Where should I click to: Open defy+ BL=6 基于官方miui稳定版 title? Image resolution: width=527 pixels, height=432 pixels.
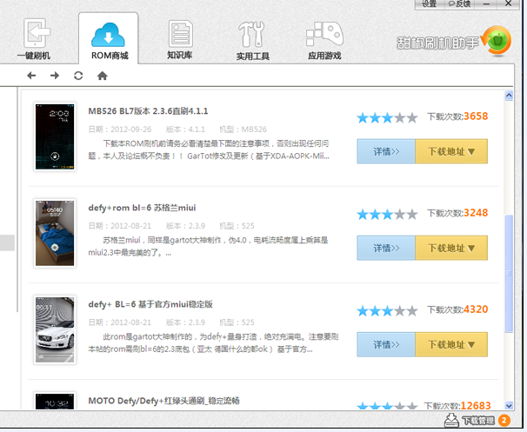150,304
